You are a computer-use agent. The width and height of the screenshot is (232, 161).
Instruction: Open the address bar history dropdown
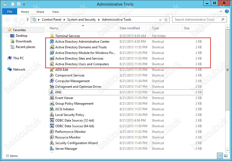point(160,20)
